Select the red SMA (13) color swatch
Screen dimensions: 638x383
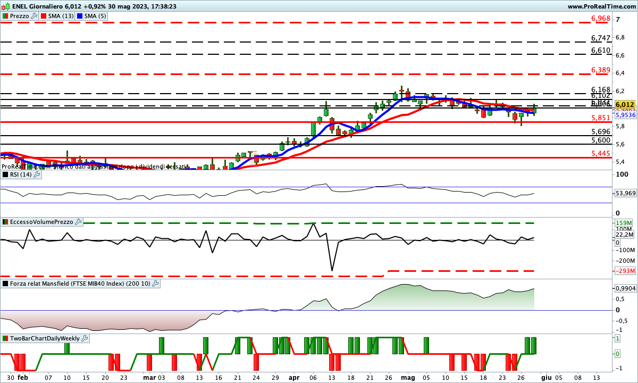44,16
